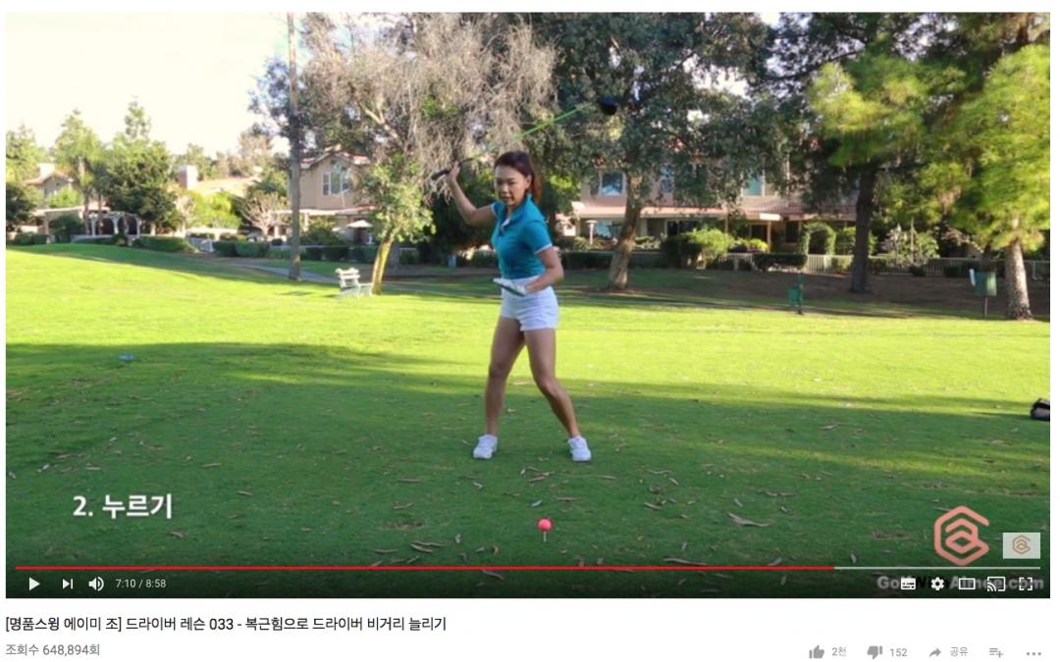Seek to unplayed gray portion of timeline
Viewport: 1060px width, 662px height.
(937, 569)
